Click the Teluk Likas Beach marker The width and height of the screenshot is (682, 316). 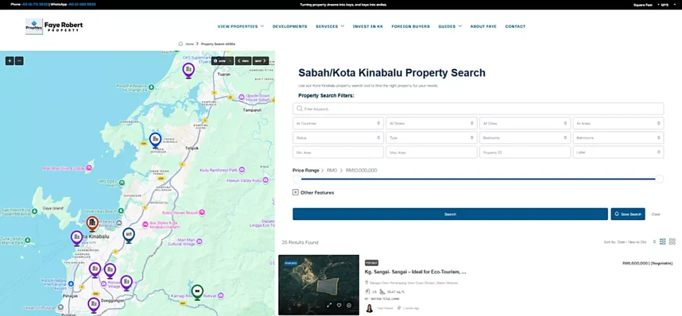tap(121, 211)
